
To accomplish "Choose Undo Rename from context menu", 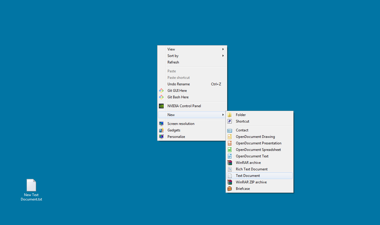I will [x=192, y=84].
